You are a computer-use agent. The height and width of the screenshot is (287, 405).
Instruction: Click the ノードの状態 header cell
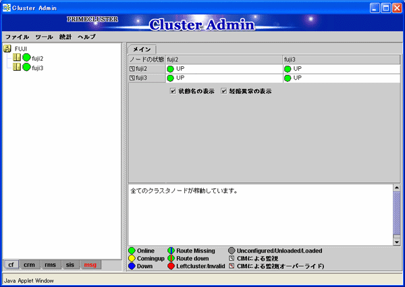tap(147, 59)
